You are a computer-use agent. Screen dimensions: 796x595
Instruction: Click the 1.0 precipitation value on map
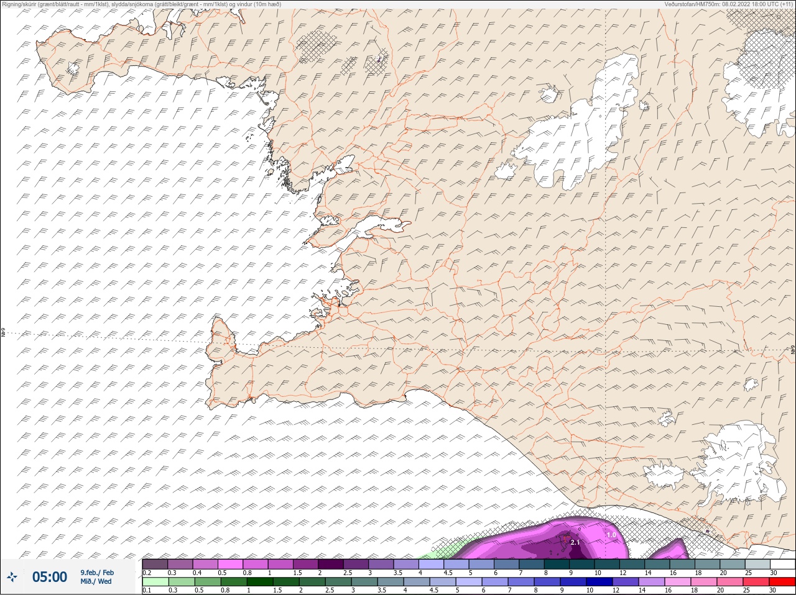point(611,535)
